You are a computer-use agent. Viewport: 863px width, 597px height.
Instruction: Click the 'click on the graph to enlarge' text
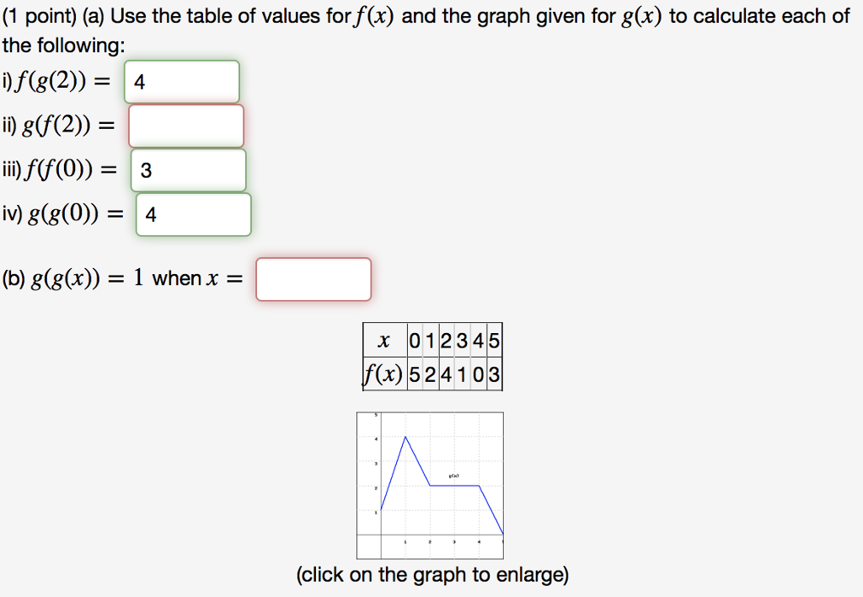tap(431, 574)
